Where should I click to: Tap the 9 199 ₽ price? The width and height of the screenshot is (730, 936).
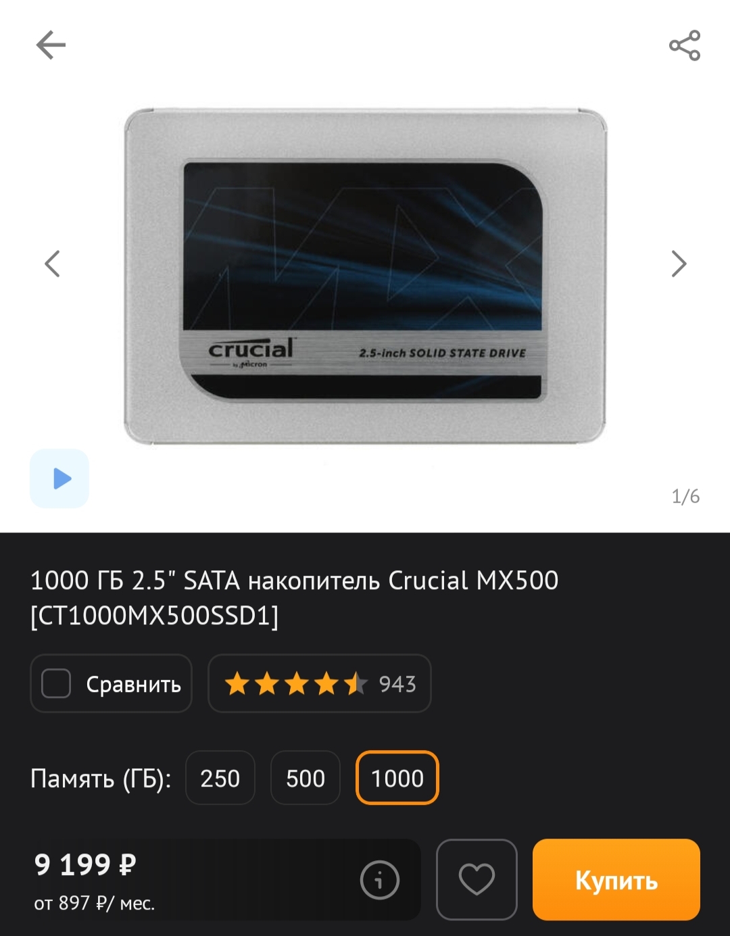pyautogui.click(x=85, y=865)
